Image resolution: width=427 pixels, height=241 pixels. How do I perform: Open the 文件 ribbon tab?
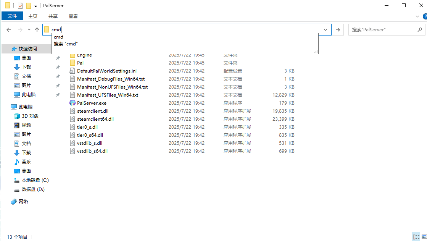point(12,16)
